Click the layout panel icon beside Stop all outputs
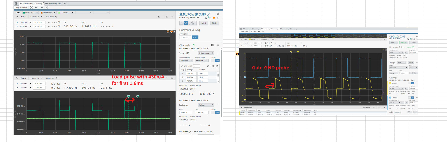Viewport: 447px width, 142px height. [x=42, y=8]
